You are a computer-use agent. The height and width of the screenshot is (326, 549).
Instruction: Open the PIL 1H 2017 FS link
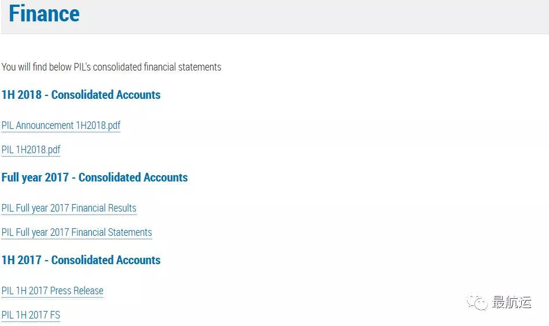tap(31, 315)
